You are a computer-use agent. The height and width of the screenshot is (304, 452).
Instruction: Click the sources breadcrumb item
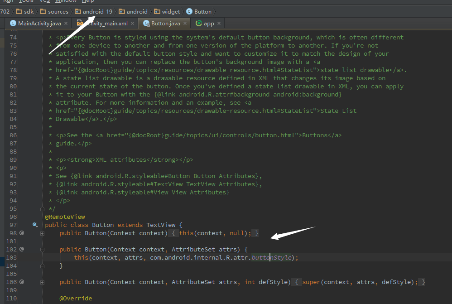click(58, 11)
